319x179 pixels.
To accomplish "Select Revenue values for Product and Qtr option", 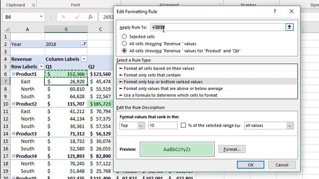I will tap(124, 51).
